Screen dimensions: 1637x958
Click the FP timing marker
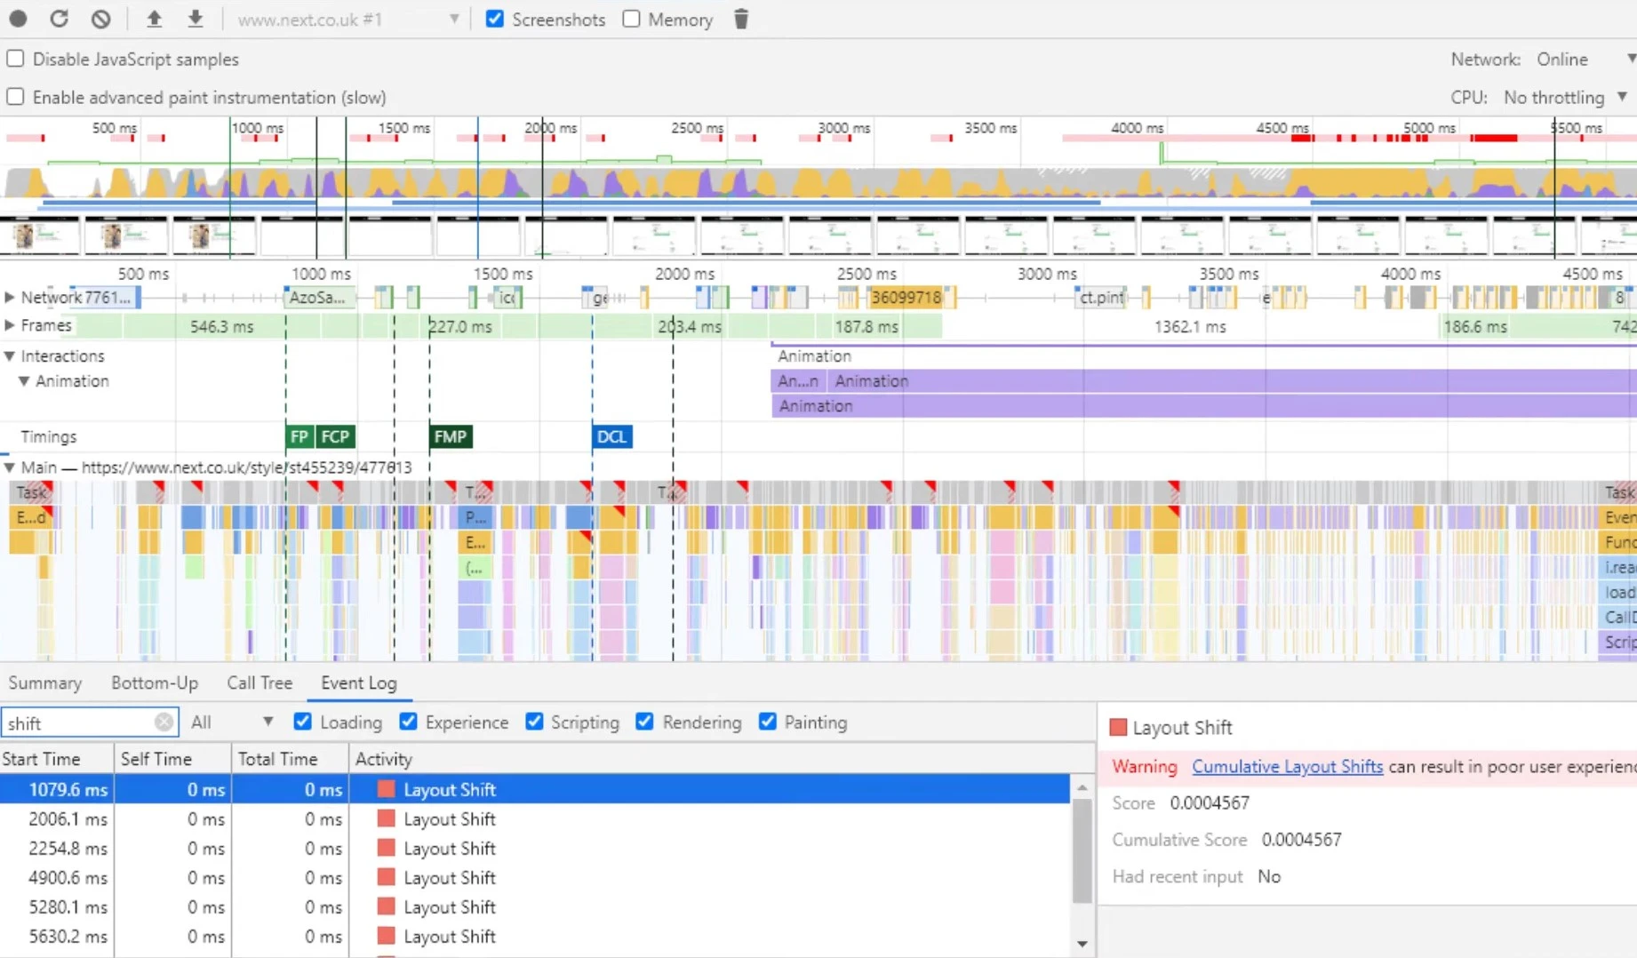click(299, 436)
